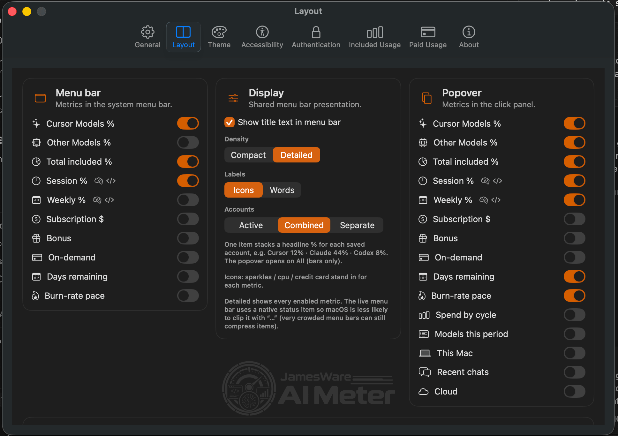Switch to the Theme tab
Image resolution: width=618 pixels, height=436 pixels.
tap(219, 37)
